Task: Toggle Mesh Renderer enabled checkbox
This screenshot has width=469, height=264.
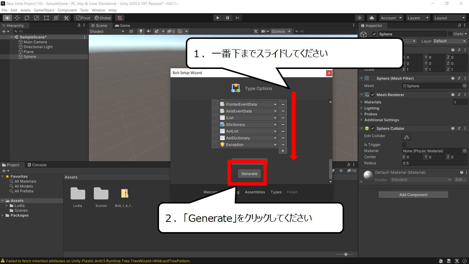Action: tap(373, 95)
